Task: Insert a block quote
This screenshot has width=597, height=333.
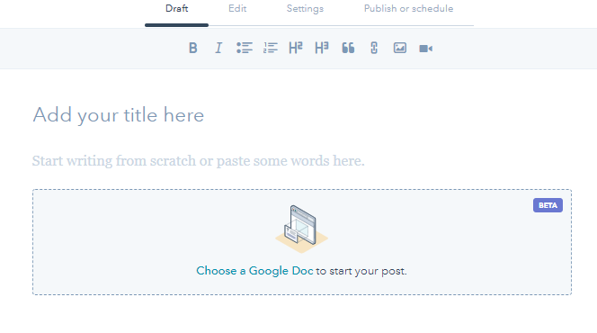Action: click(348, 48)
